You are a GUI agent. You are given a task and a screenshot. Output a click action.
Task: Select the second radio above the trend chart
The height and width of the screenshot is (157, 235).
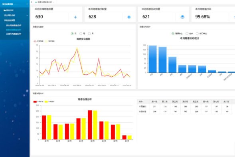pos(81,34)
